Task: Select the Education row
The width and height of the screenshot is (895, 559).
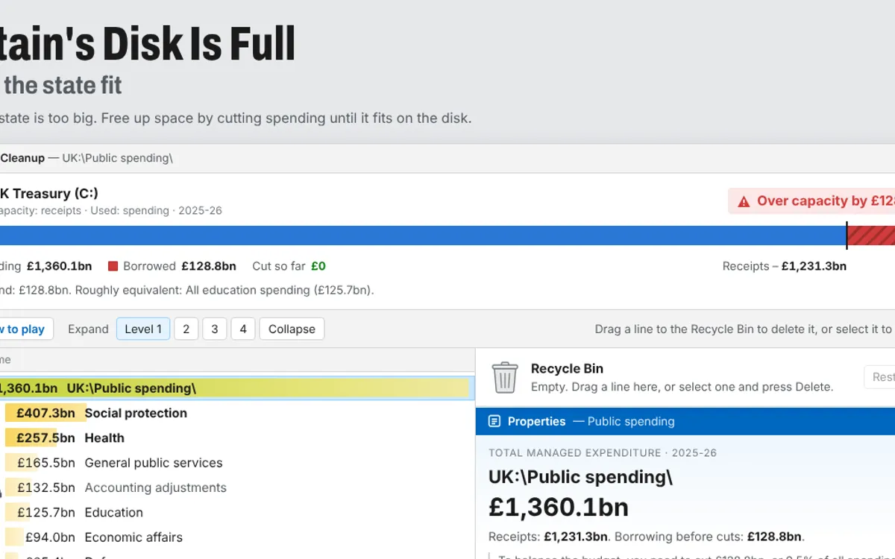Action: [236, 513]
